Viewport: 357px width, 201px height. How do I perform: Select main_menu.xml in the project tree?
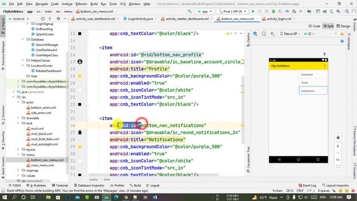42,165
